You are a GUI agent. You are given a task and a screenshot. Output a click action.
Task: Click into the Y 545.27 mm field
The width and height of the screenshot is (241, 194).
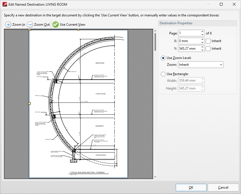[x=190, y=49]
